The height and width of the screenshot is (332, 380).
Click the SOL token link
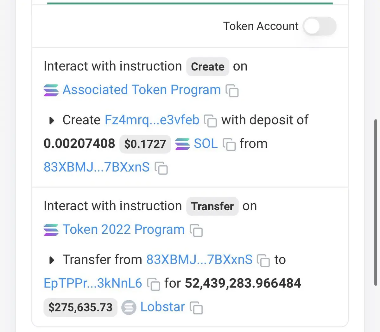[206, 144]
